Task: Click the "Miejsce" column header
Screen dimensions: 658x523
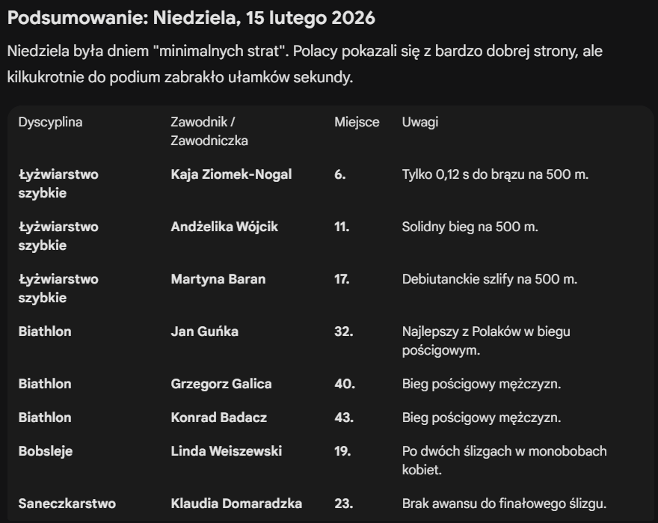Action: click(357, 123)
